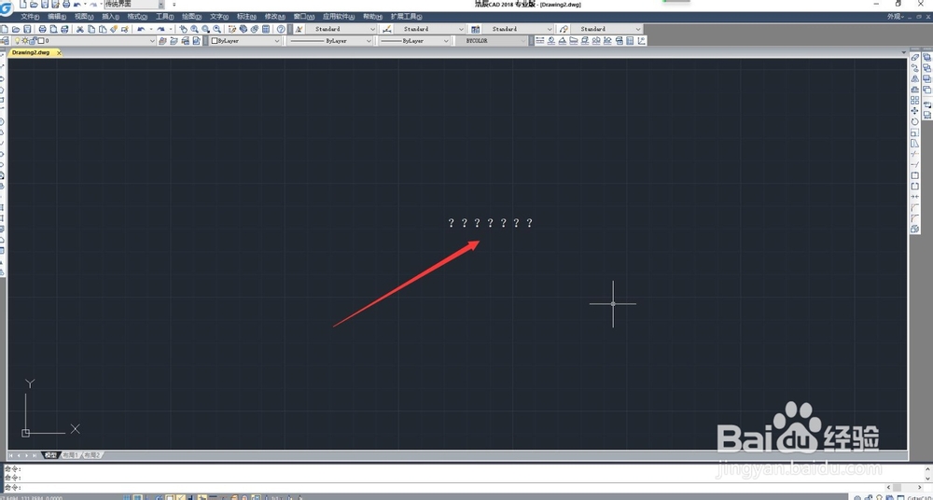Open the workspace dropdown in title bar
The height and width of the screenshot is (500, 933).
coord(160,4)
